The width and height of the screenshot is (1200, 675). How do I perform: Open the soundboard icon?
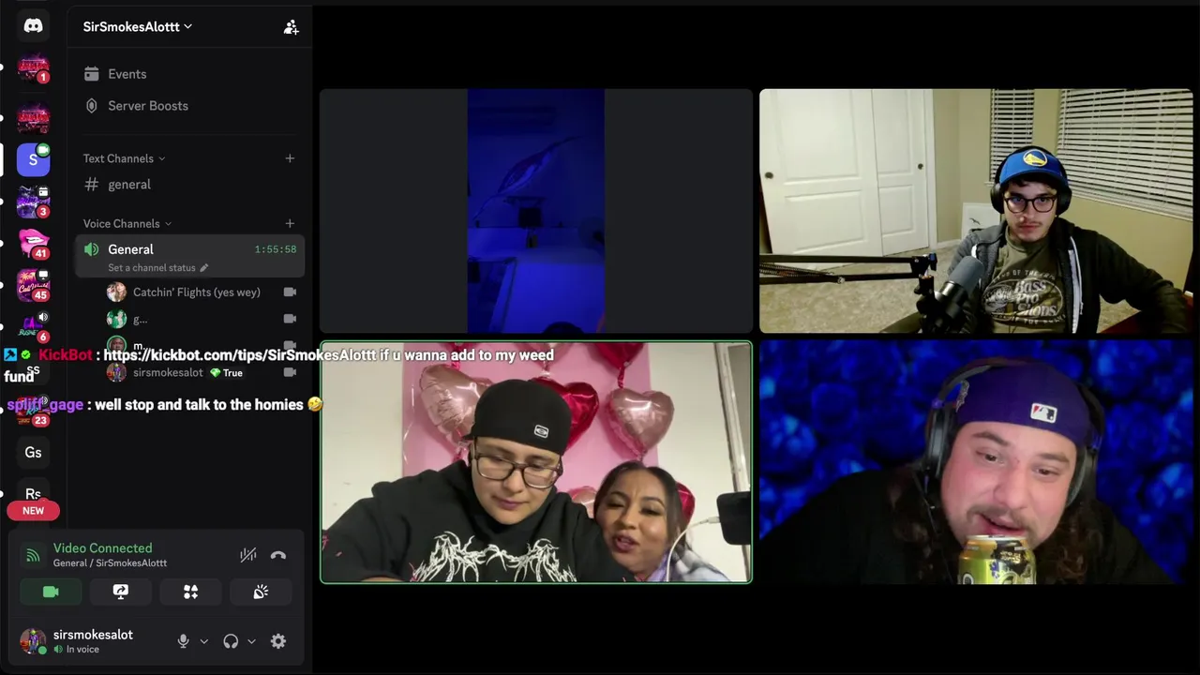click(261, 592)
